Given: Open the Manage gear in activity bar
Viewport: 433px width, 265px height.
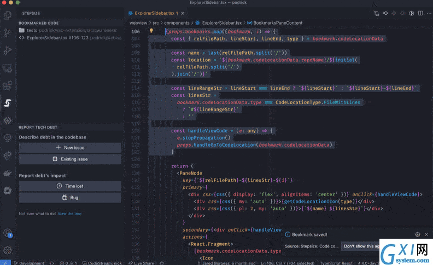Looking at the screenshot, I should 8,250.
